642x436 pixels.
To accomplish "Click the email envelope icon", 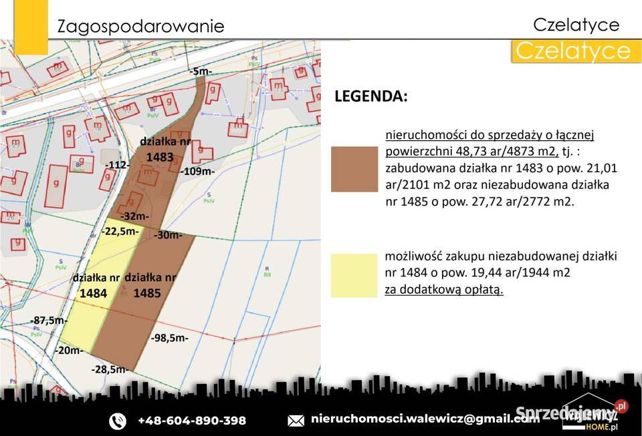I will (x=296, y=421).
